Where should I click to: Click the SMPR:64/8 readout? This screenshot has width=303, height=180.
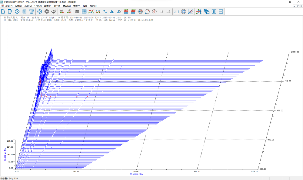pyautogui.click(x=60, y=20)
